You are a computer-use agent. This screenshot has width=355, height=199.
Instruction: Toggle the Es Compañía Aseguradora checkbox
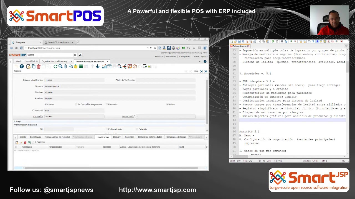coord(76,104)
